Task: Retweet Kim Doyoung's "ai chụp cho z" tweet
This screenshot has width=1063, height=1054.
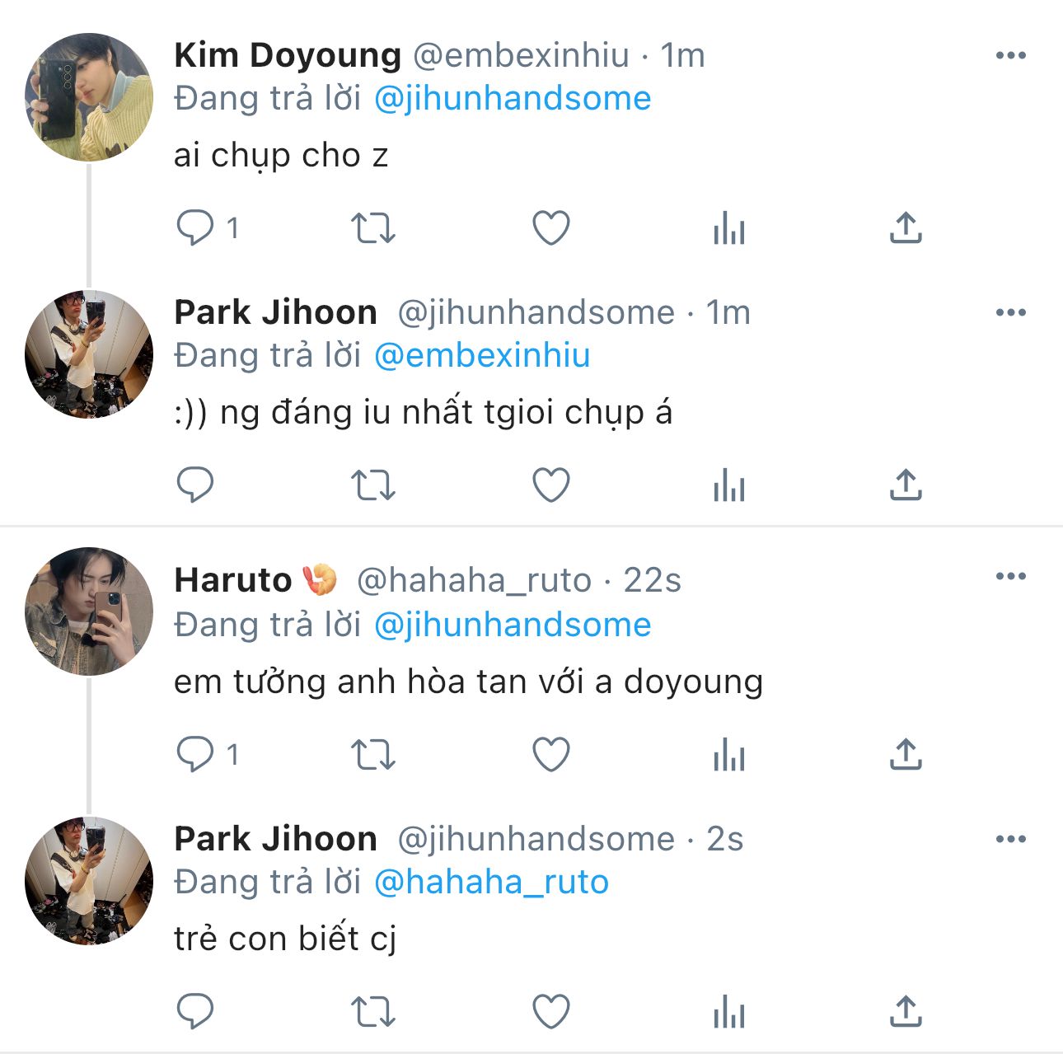Action: tap(373, 227)
